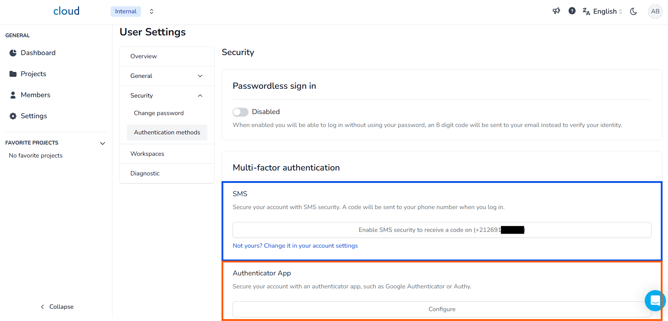This screenshot has height=321, width=668.
Task: Enable the Passwordless sign in toggle
Action: point(240,112)
